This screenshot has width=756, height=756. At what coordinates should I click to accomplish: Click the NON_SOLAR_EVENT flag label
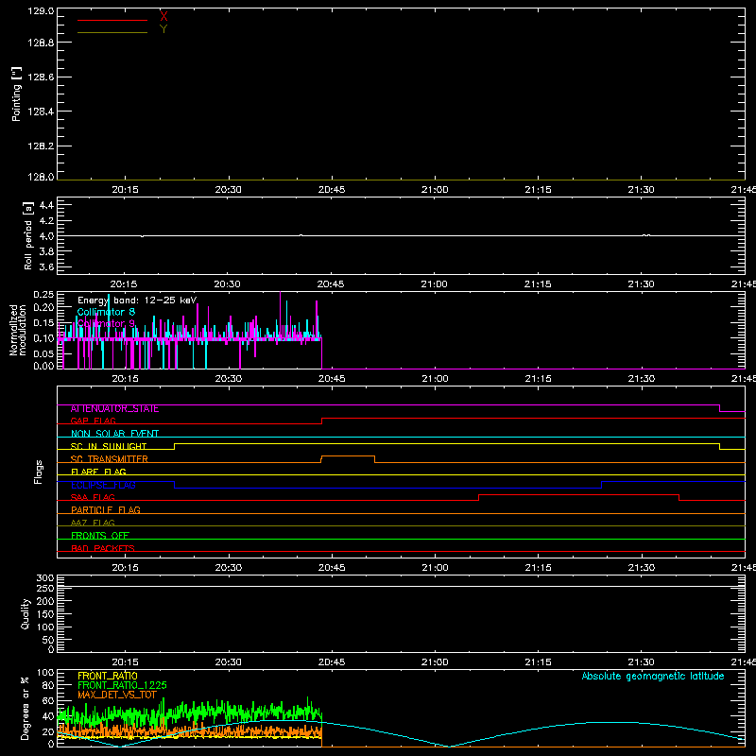point(114,434)
